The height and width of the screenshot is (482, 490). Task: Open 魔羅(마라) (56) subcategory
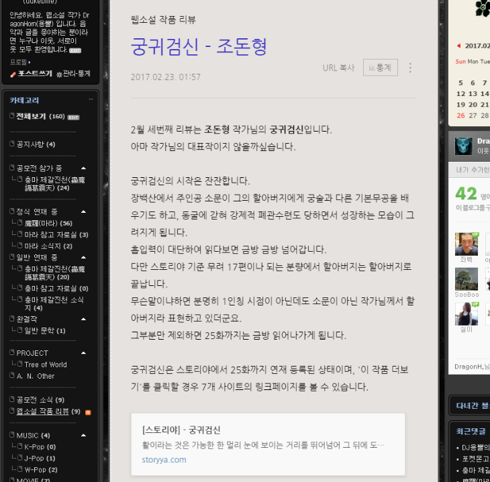(x=48, y=223)
